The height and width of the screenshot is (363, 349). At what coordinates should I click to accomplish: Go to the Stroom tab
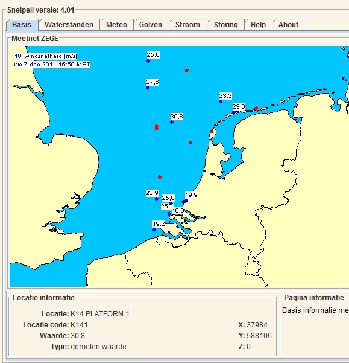pyautogui.click(x=187, y=25)
